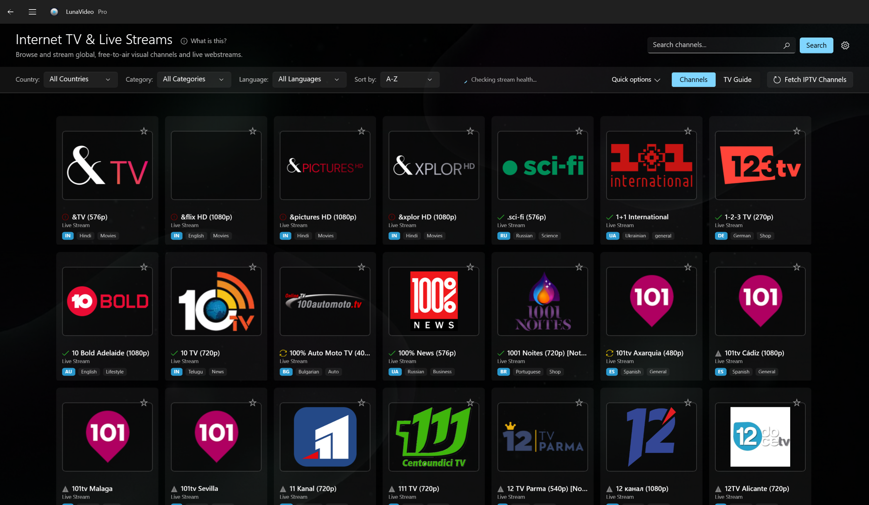Star the 101tv Sevilla channel

[x=253, y=403]
